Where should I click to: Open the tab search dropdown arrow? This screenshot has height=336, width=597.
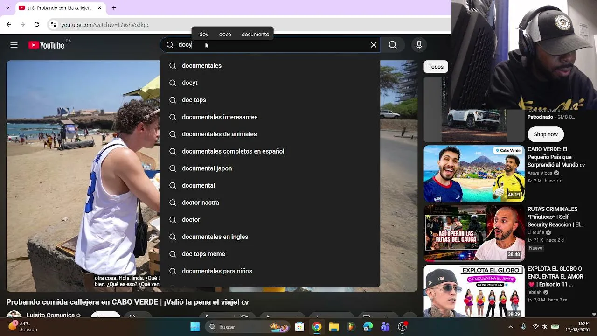7,8
